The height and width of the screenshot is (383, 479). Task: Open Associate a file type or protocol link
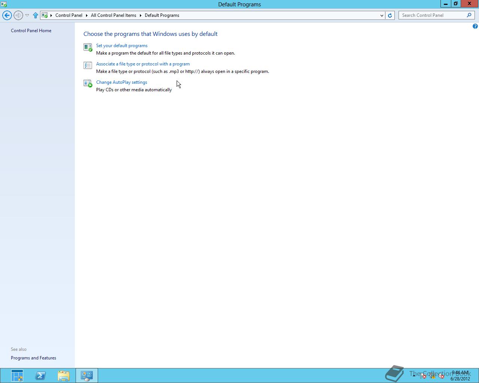pyautogui.click(x=143, y=64)
